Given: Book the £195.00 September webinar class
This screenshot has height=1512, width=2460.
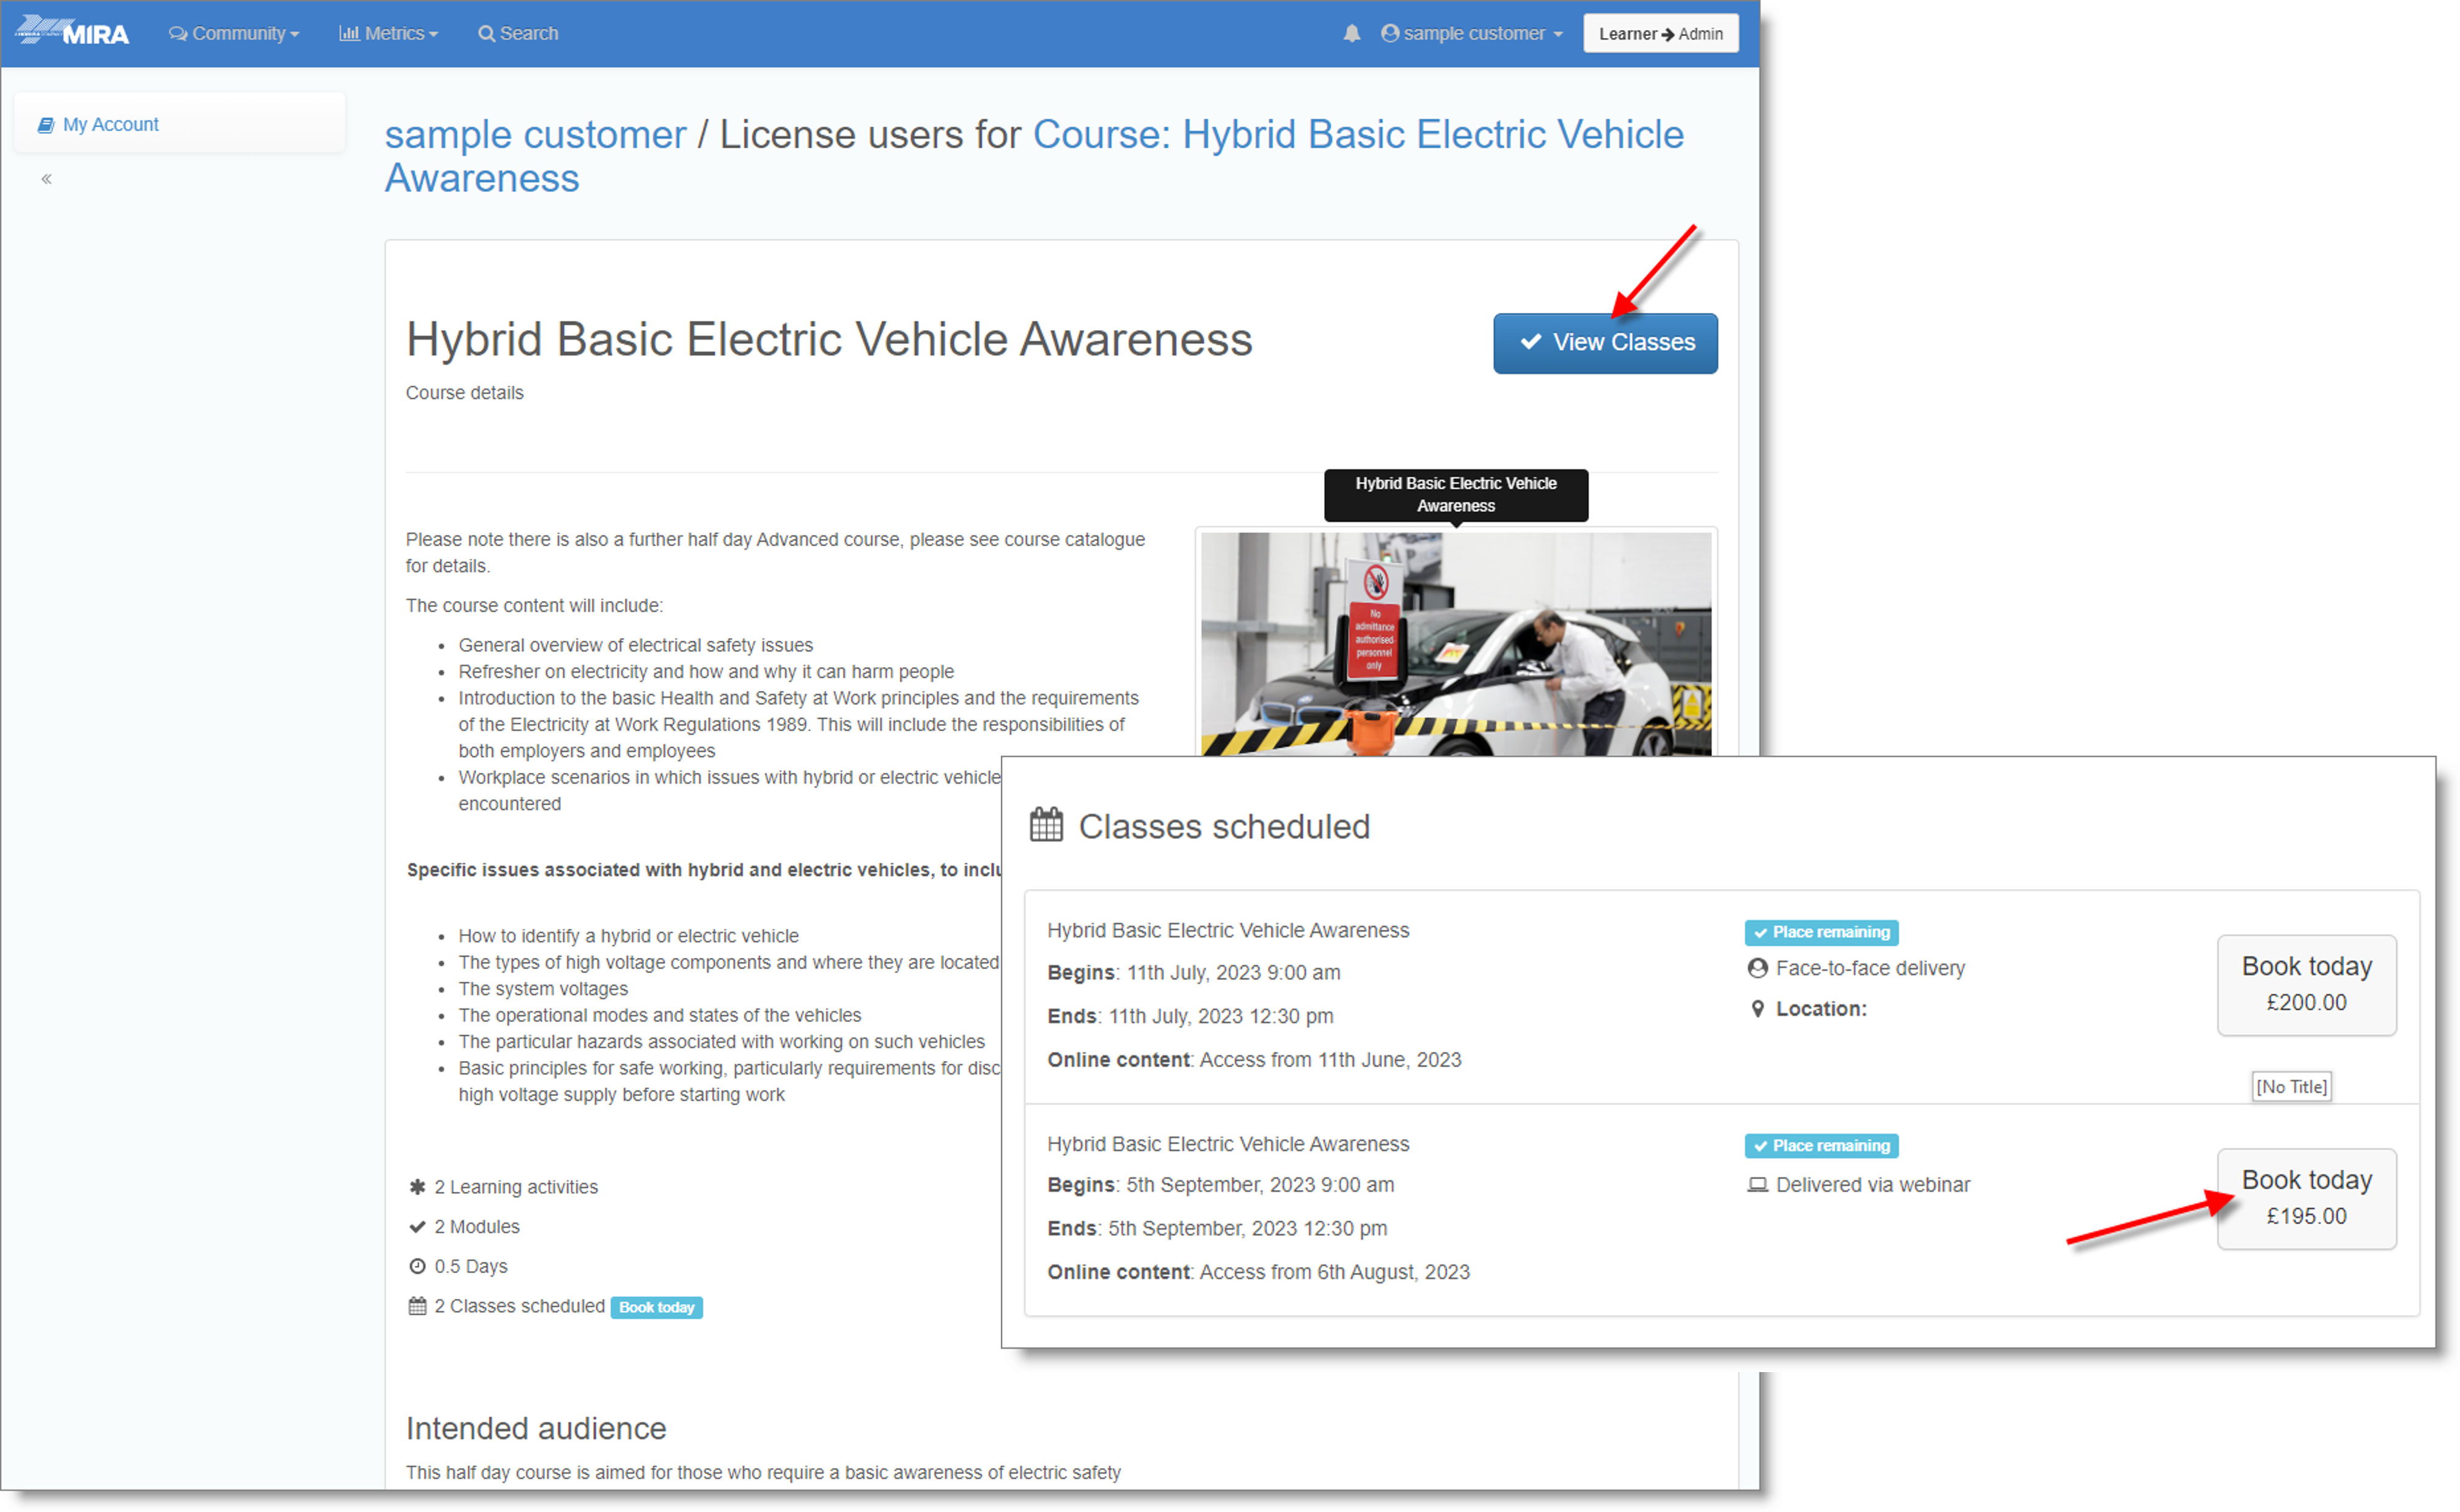Looking at the screenshot, I should tap(2306, 1198).
